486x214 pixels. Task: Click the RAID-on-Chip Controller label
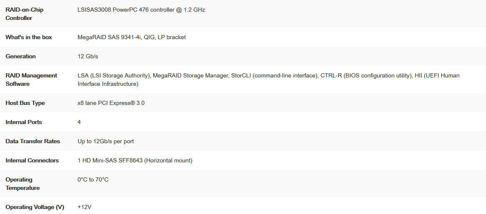(25, 14)
